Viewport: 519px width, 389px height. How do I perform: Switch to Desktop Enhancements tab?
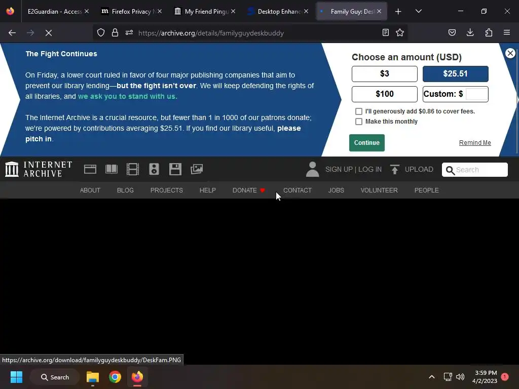tap(277, 12)
